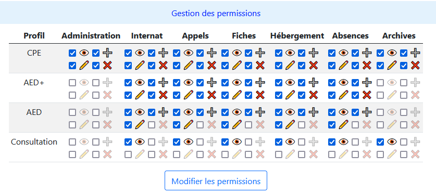Click the red delete cross for CPE Internat

[163, 66]
